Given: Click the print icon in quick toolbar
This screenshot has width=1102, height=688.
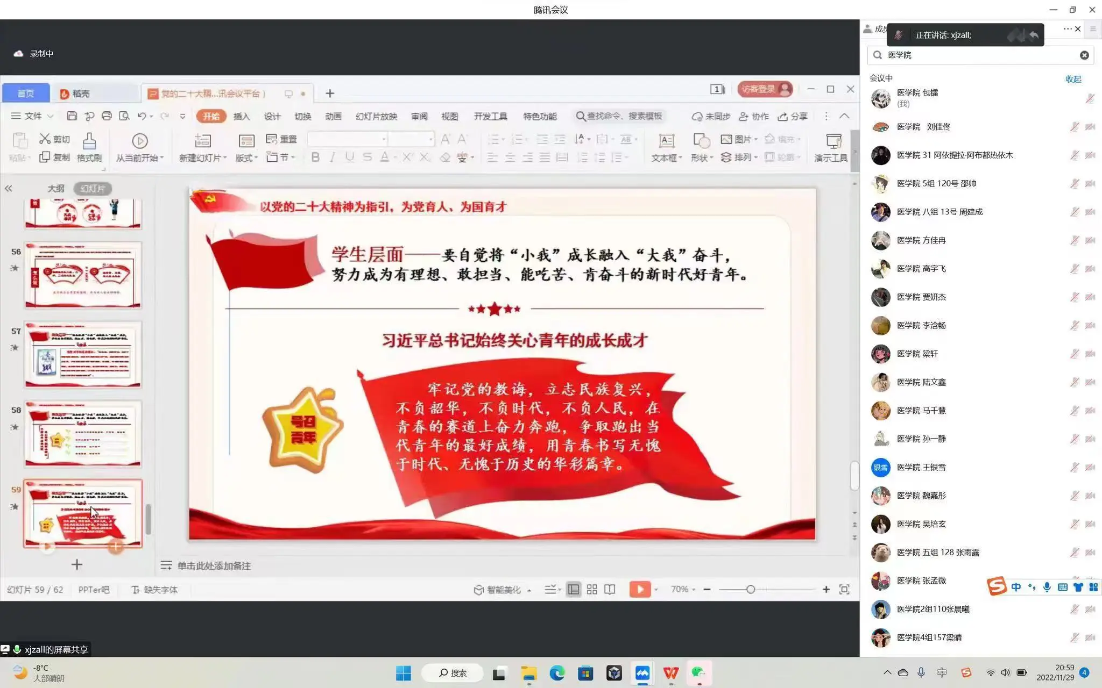Looking at the screenshot, I should click(x=107, y=116).
